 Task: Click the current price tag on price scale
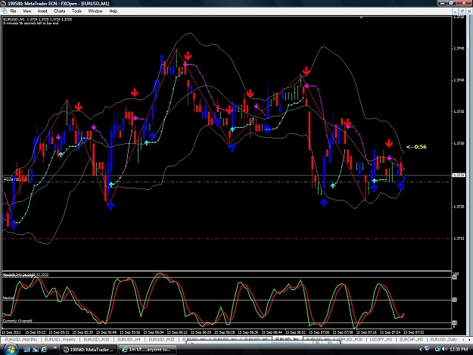point(459,175)
